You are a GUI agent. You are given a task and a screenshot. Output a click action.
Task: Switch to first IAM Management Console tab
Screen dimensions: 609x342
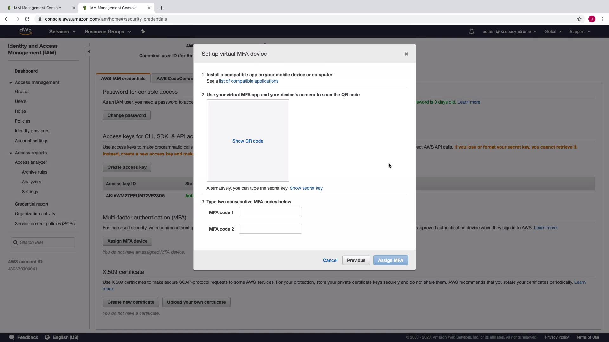pos(37,8)
